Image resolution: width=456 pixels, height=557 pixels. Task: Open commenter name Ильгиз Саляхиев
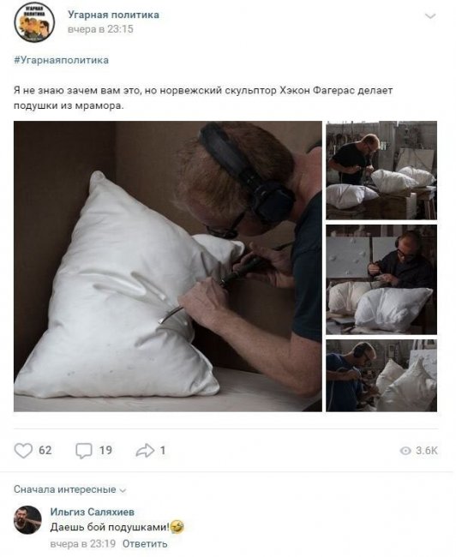click(x=93, y=512)
